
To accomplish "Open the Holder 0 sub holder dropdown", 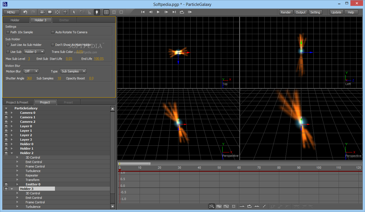I will (x=34, y=52).
